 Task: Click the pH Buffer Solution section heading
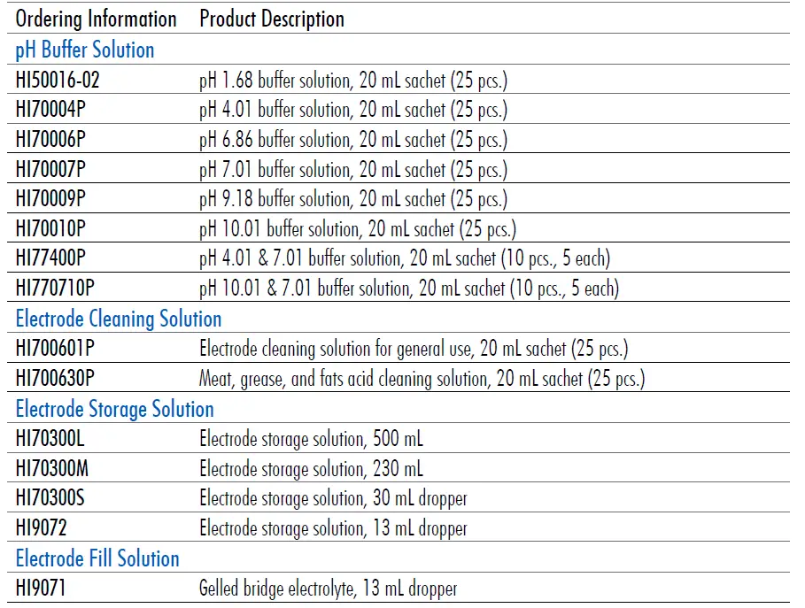coord(85,50)
